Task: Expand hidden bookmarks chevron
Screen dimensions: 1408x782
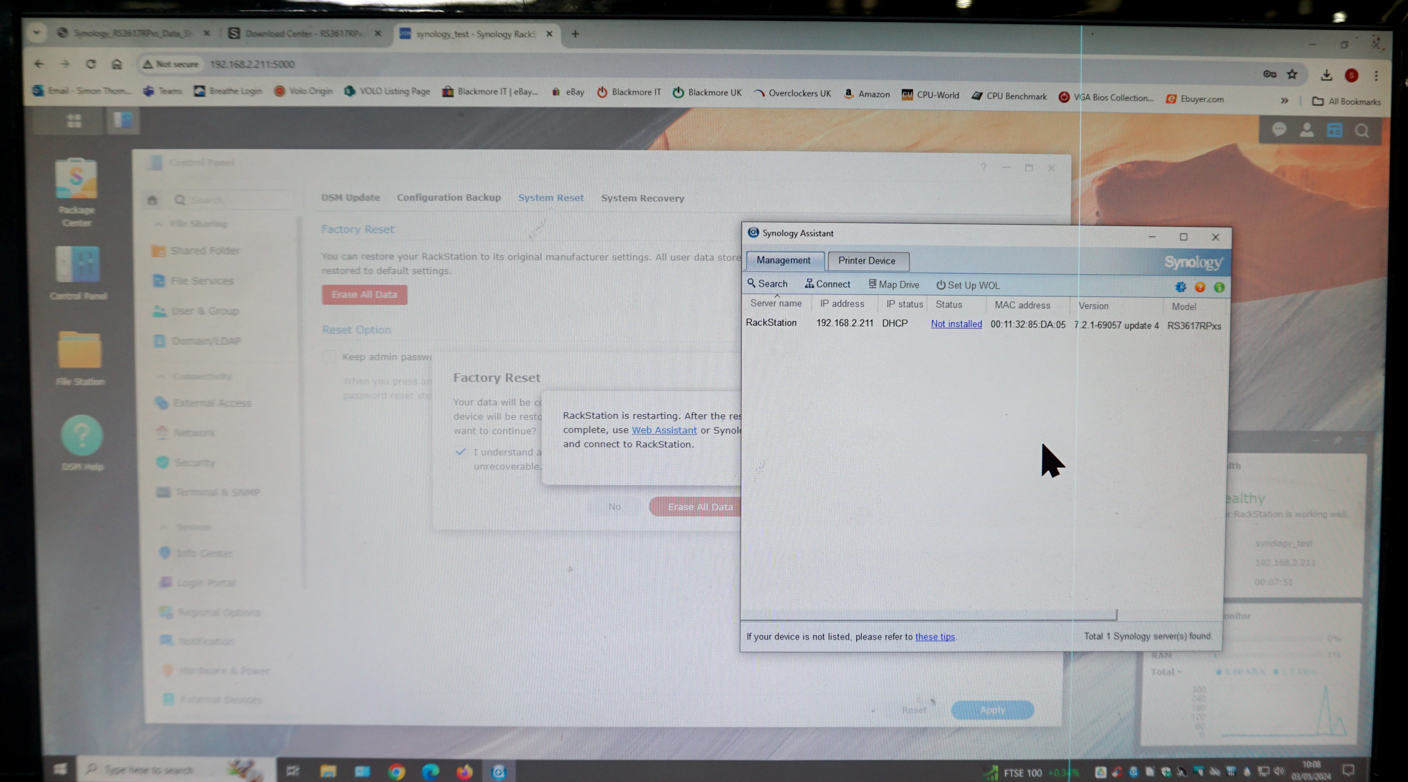Action: click(1284, 100)
